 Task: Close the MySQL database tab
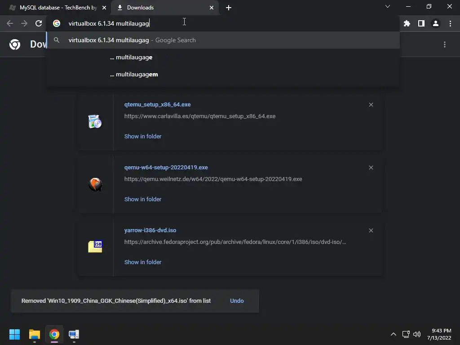coord(104,8)
